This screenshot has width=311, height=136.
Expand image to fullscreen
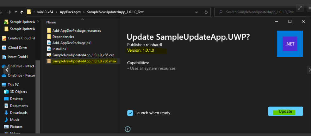(x=300, y=8)
